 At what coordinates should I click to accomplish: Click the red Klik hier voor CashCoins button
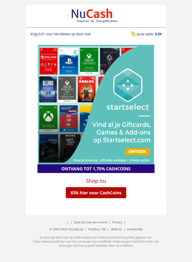pos(96,192)
